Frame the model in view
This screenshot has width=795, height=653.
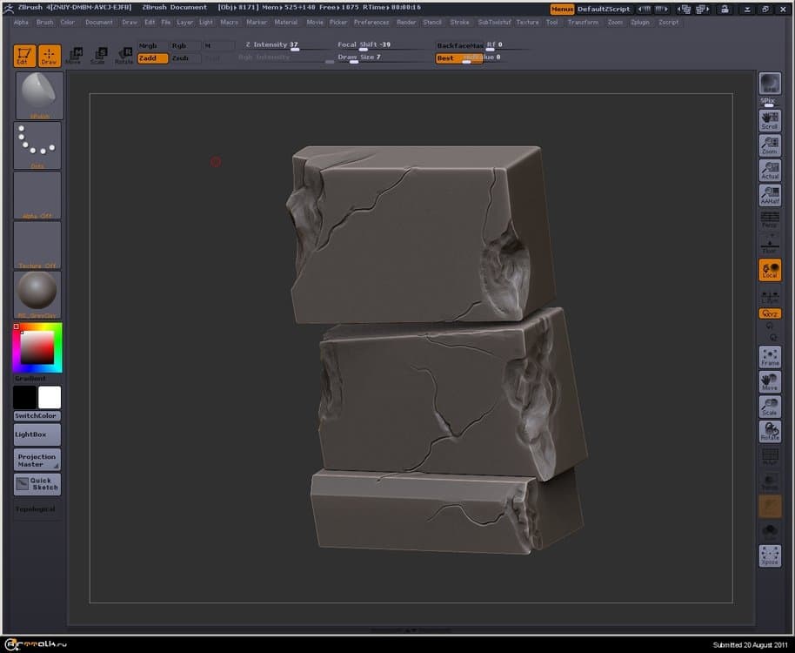(769, 357)
